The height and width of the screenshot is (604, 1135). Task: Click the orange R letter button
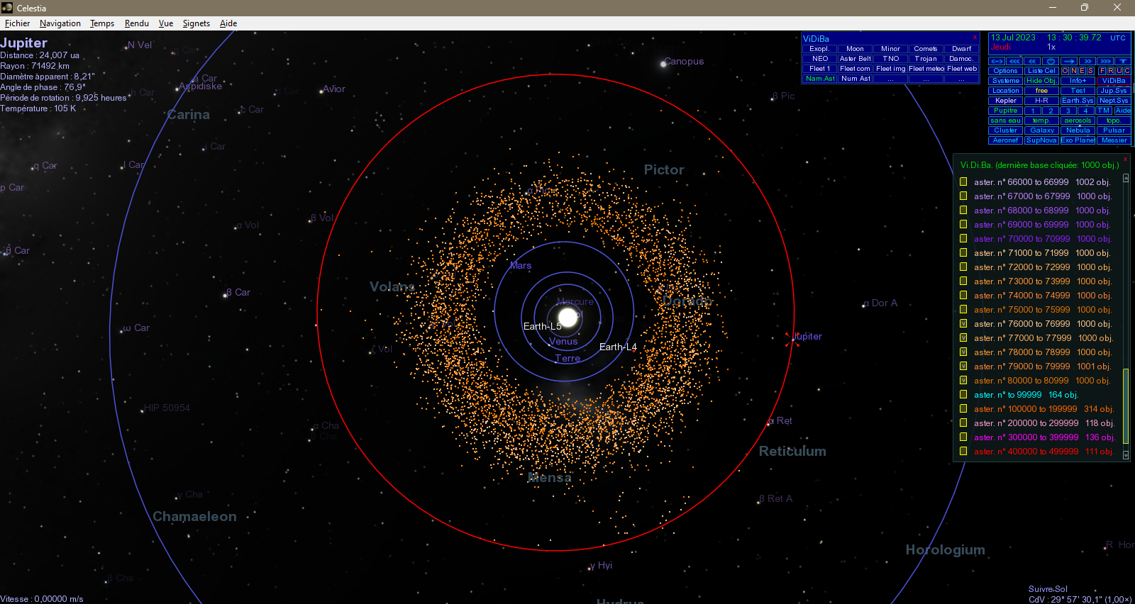point(1110,71)
